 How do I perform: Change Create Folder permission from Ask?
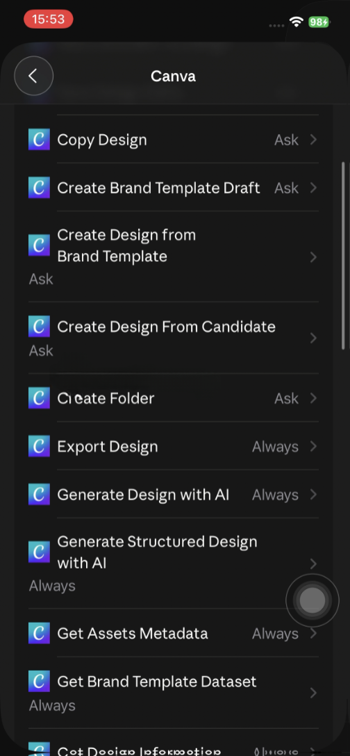click(286, 398)
